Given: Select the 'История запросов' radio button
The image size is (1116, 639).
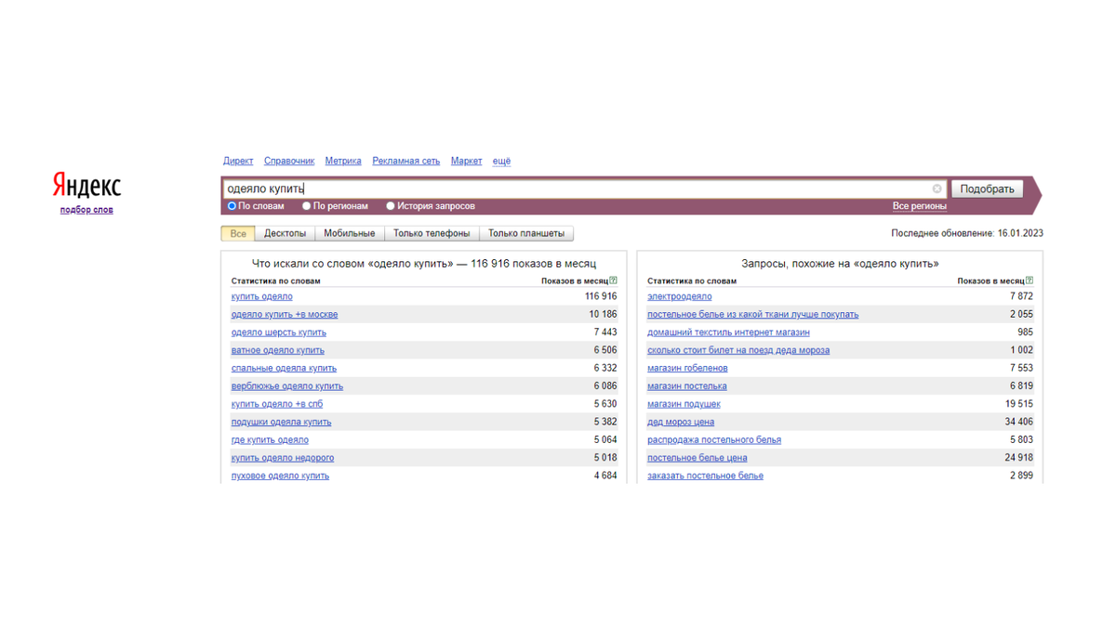Looking at the screenshot, I should pyautogui.click(x=391, y=206).
